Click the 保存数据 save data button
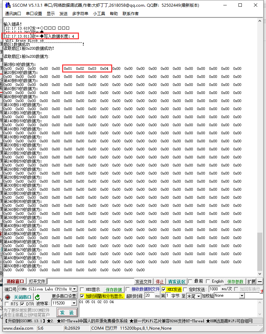Image resolution: width=266 pixels, height=334 pixels. click(x=114, y=290)
